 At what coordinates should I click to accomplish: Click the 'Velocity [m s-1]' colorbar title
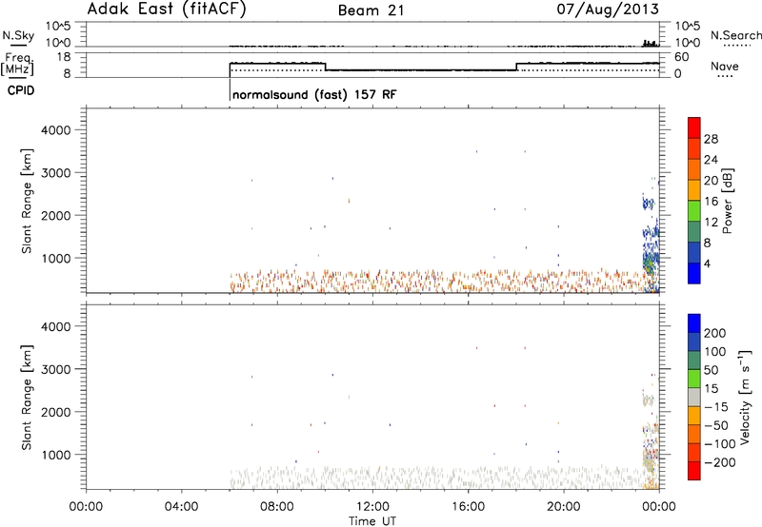(745, 398)
